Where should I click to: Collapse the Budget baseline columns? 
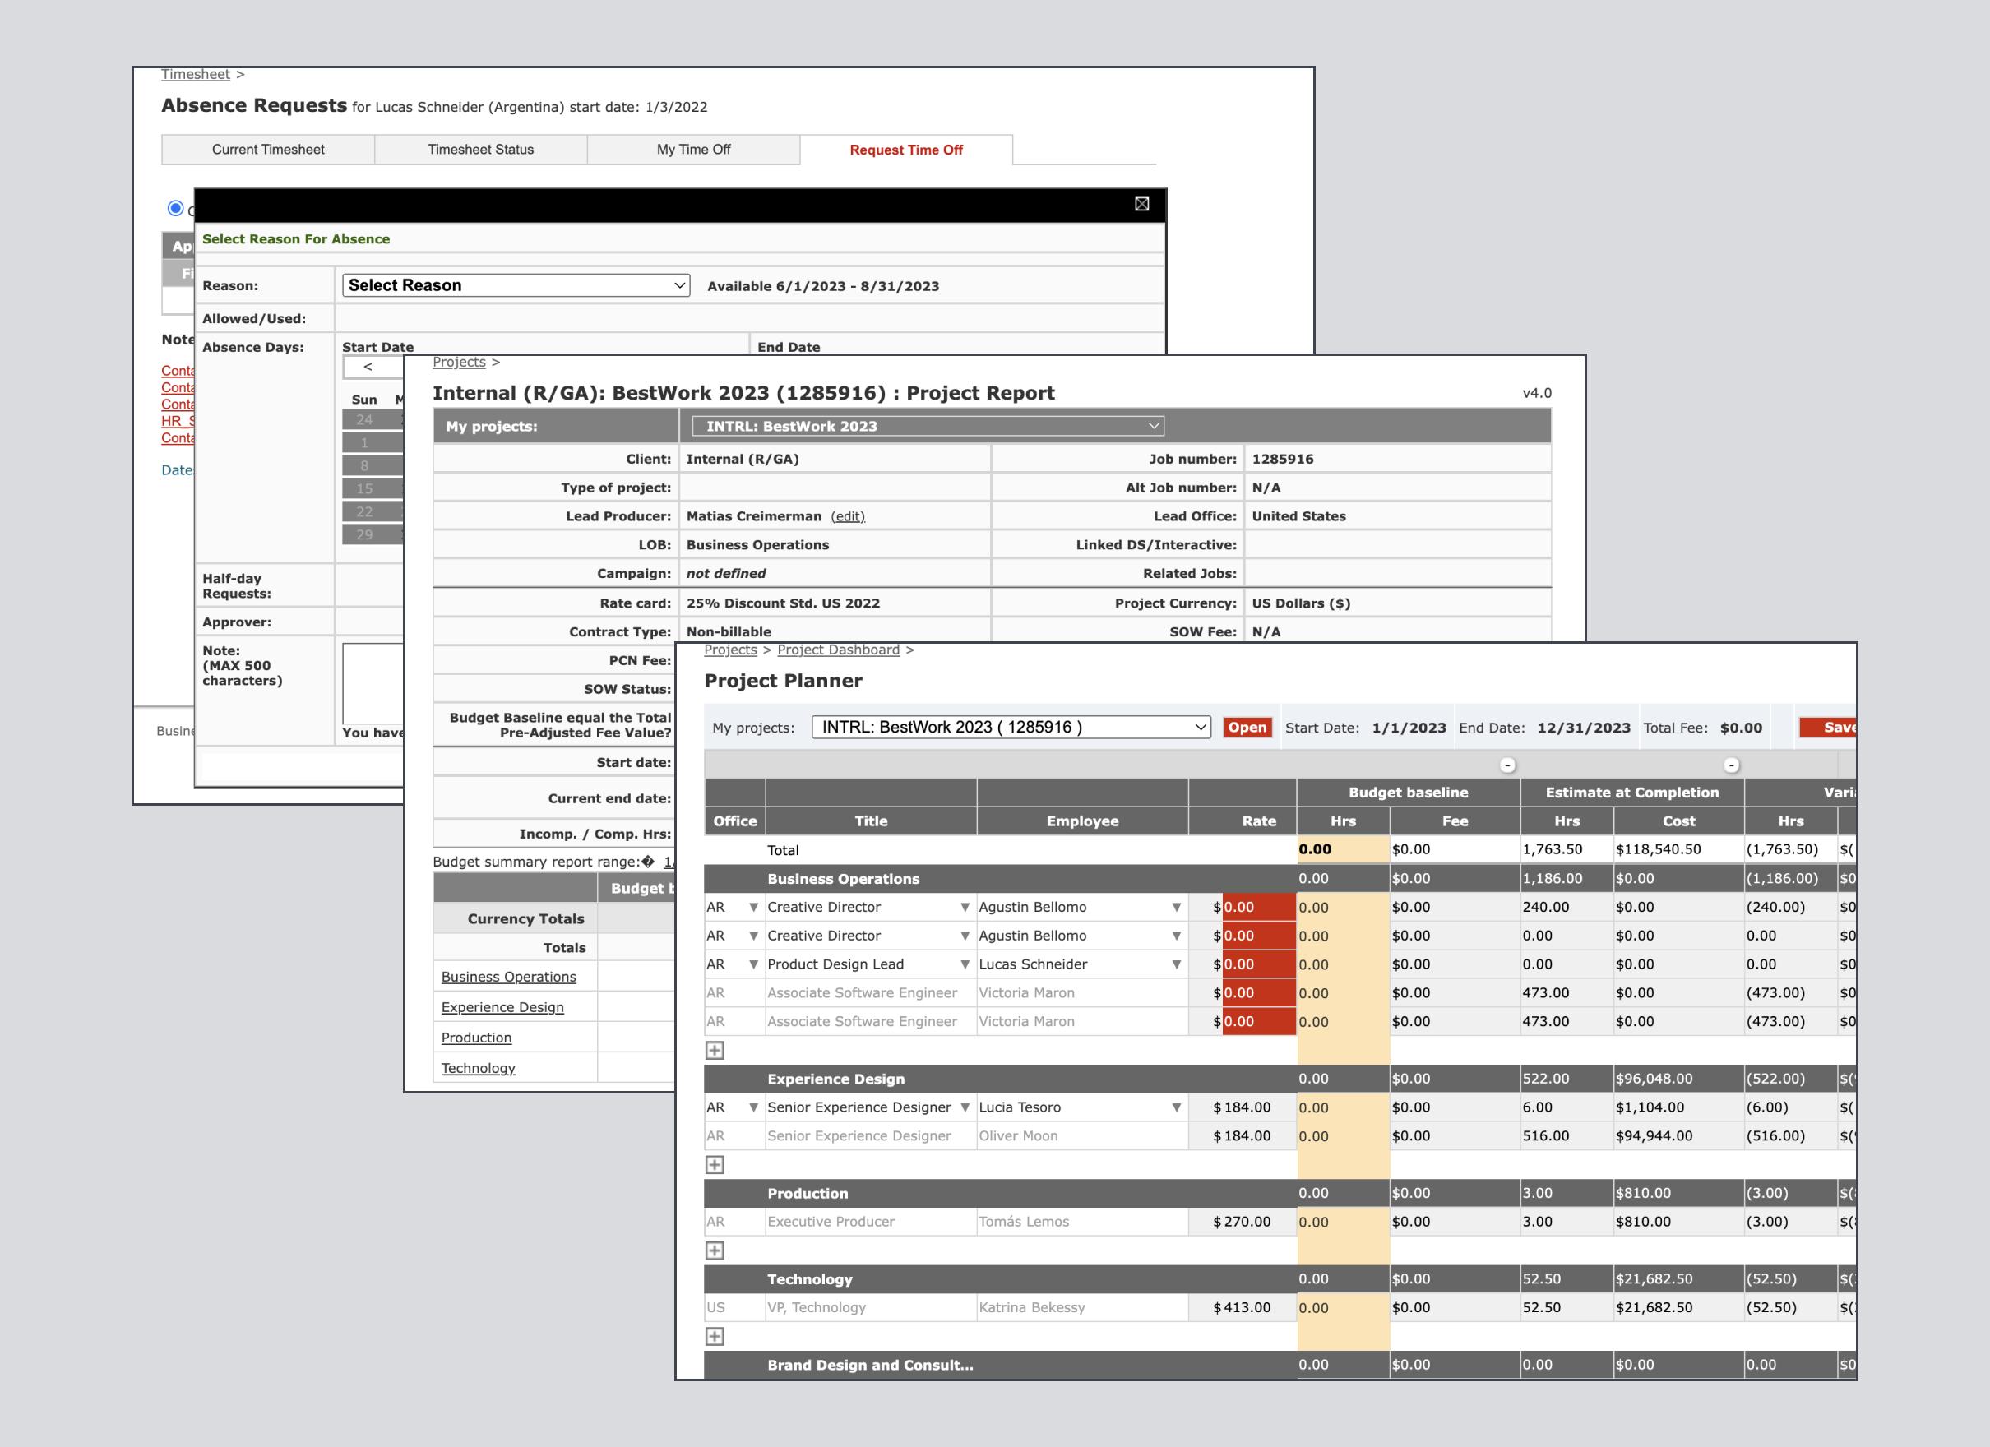click(1507, 765)
